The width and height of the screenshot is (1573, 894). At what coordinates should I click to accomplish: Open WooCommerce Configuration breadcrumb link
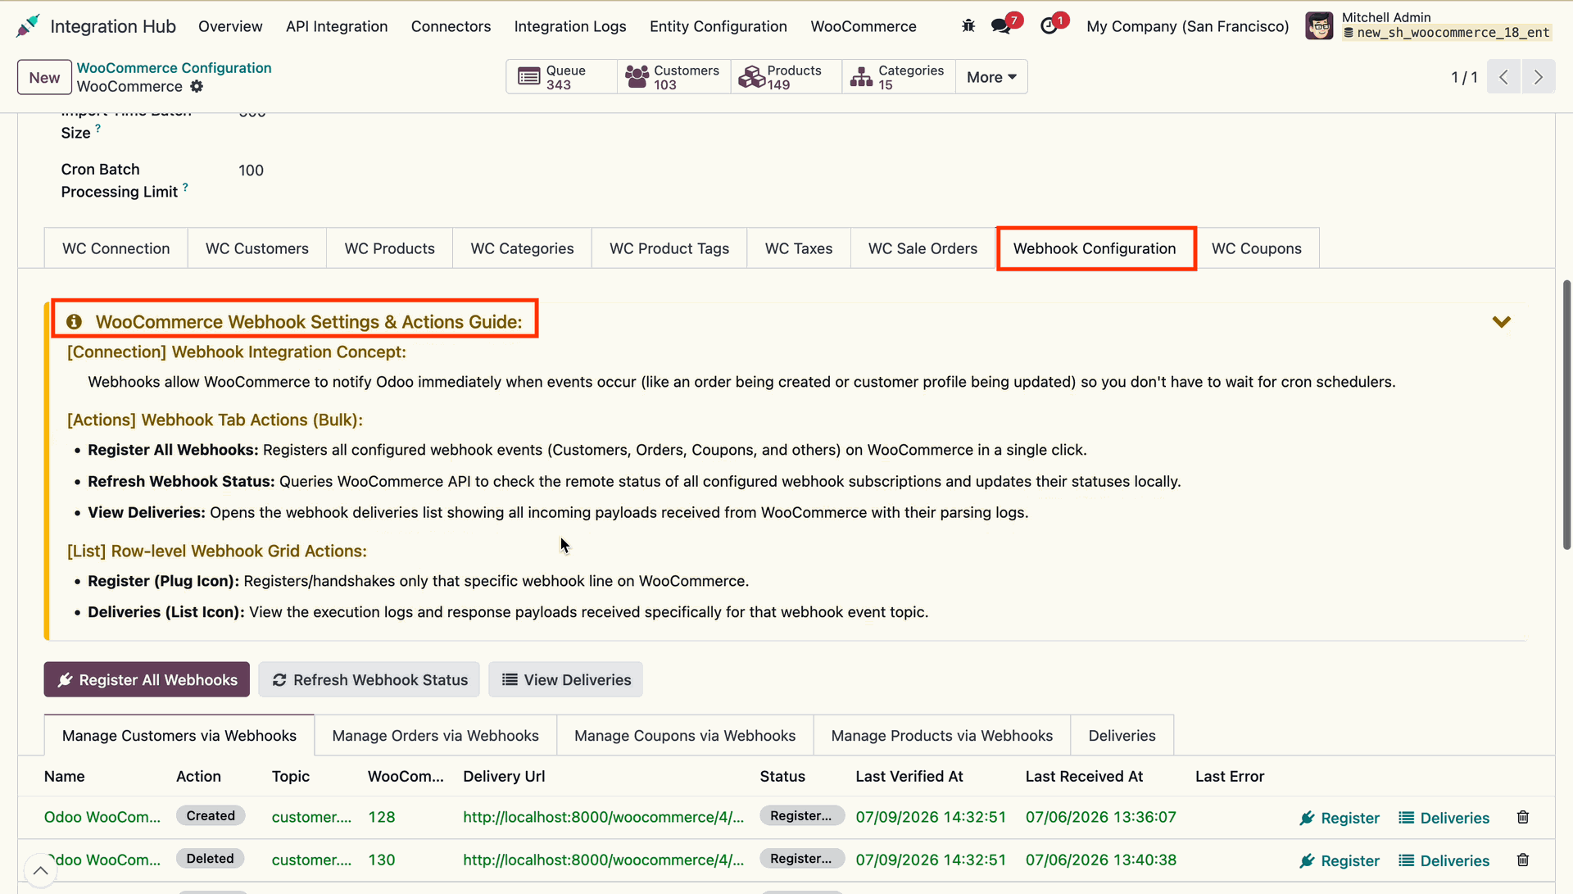coord(174,68)
